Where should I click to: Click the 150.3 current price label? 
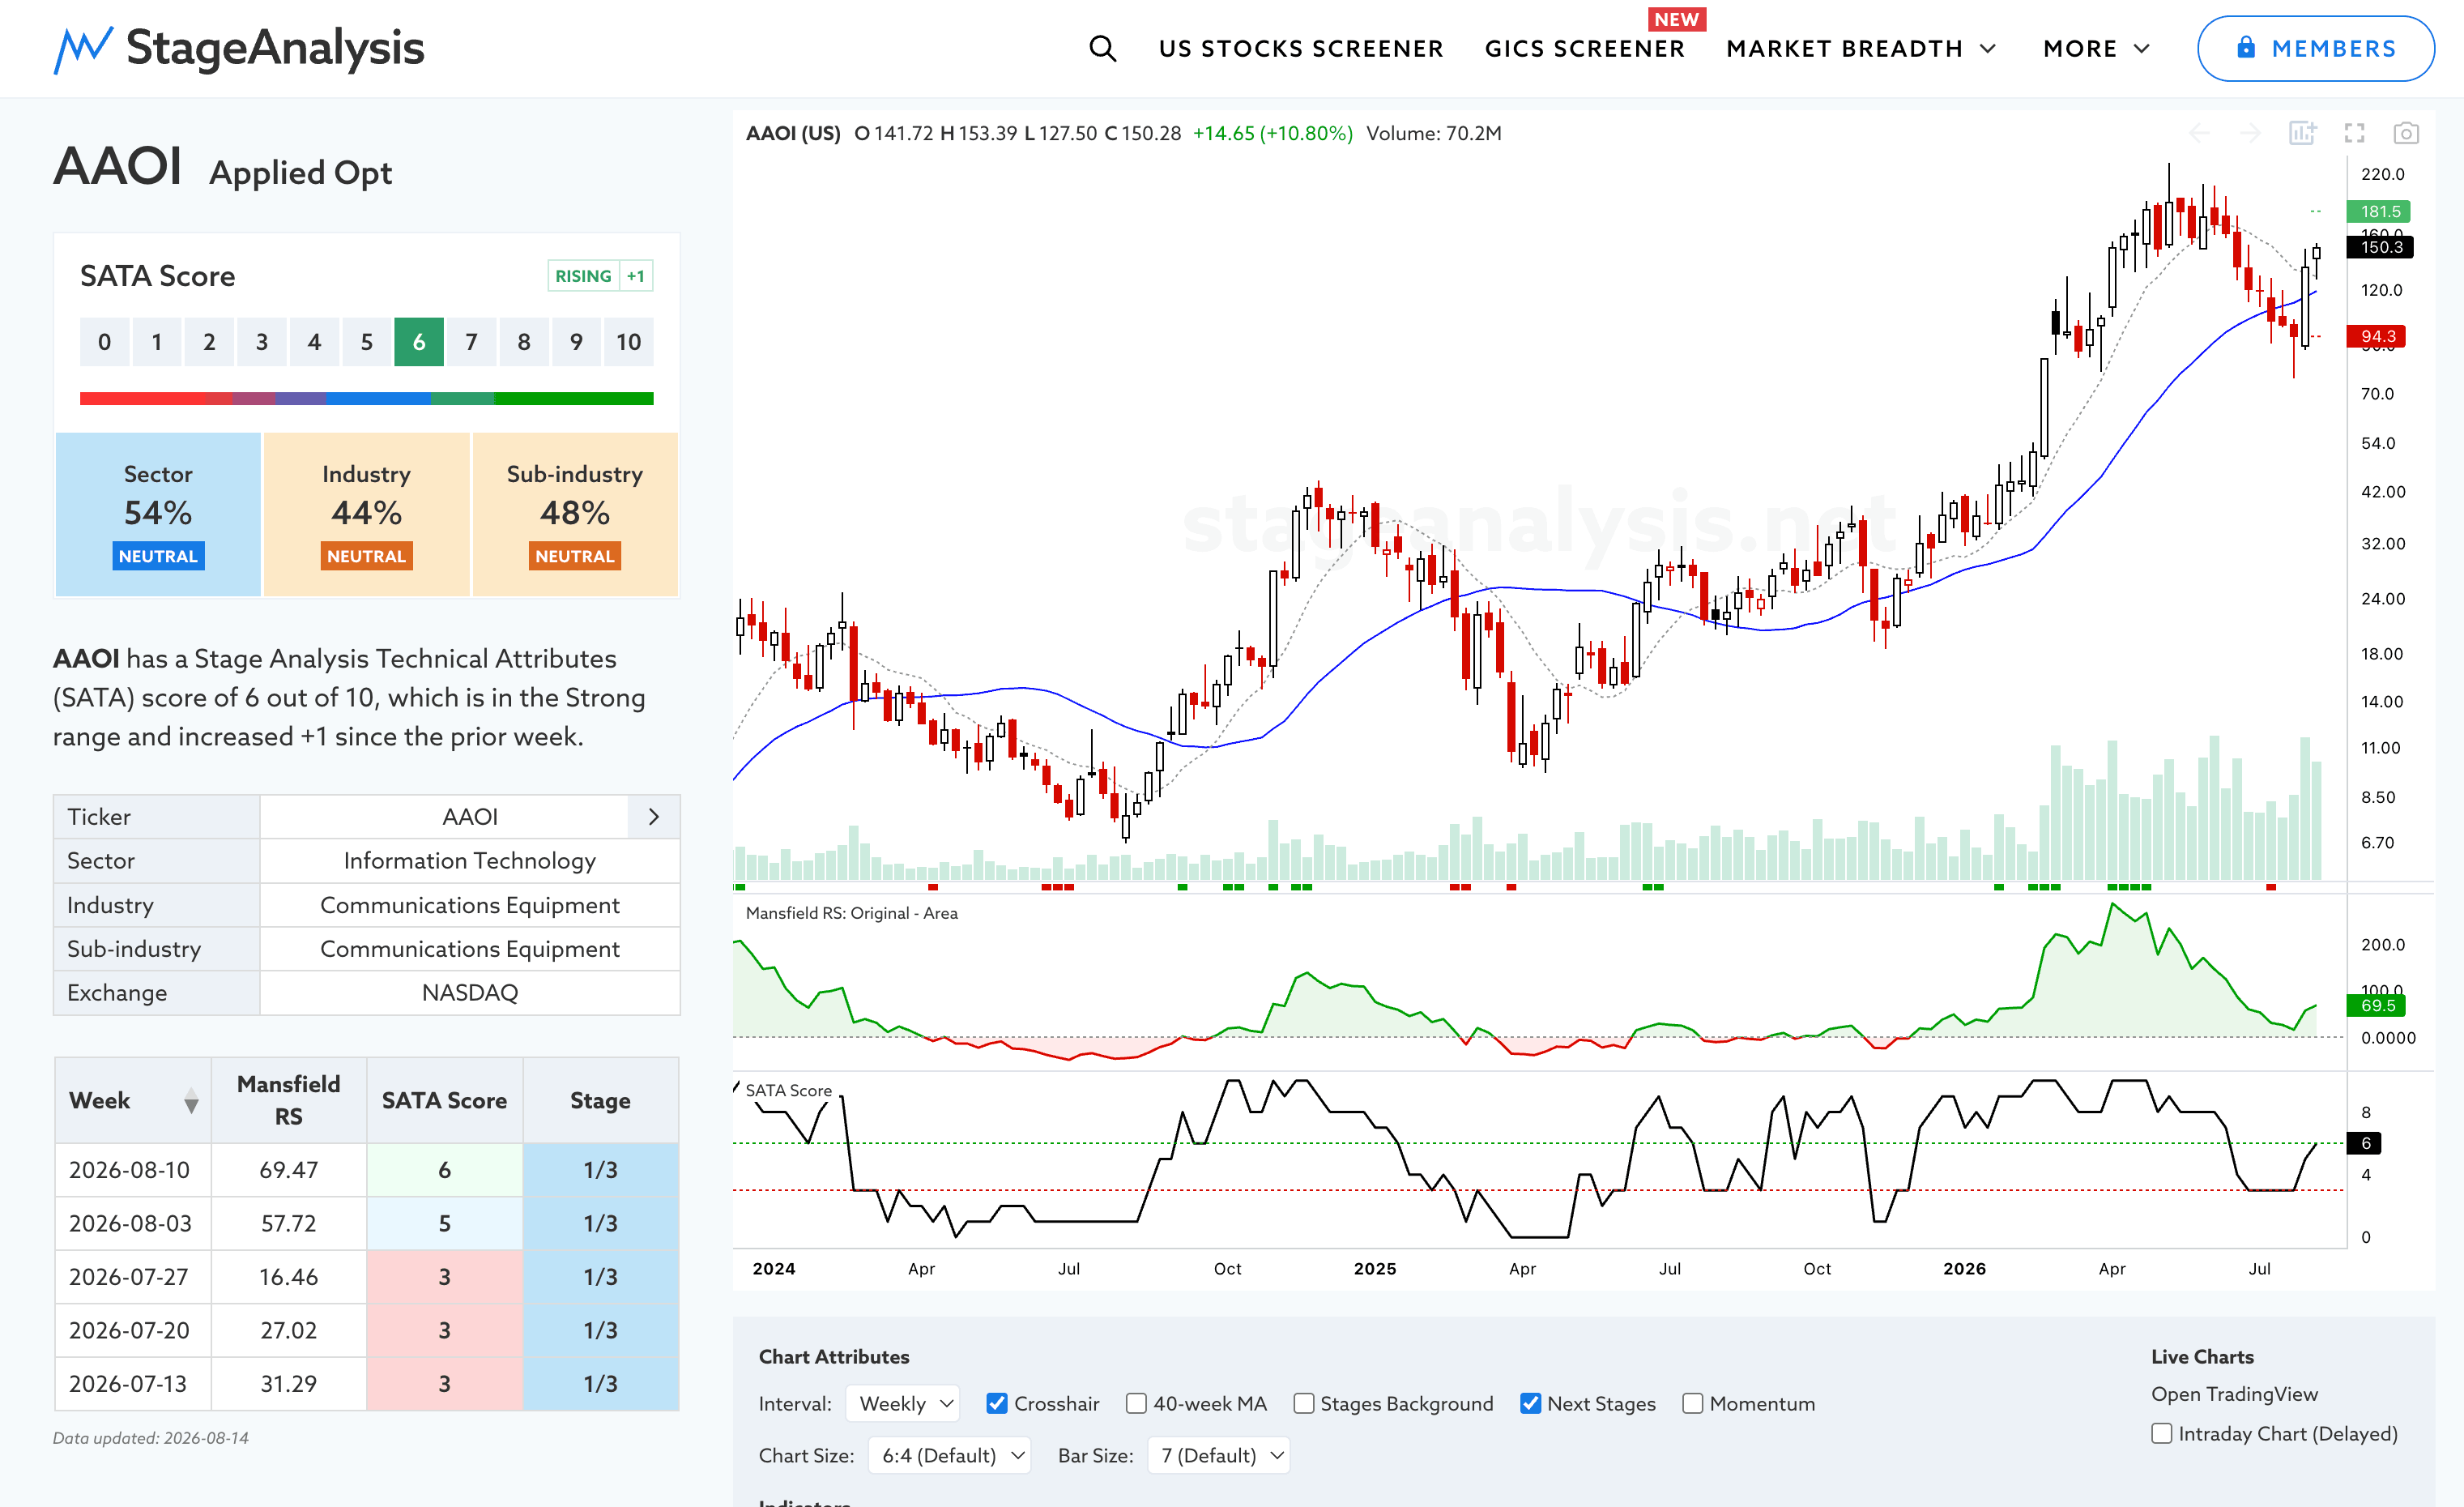[2380, 247]
